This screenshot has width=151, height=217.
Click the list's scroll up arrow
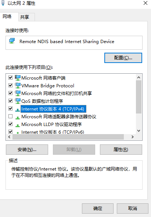click(139, 77)
